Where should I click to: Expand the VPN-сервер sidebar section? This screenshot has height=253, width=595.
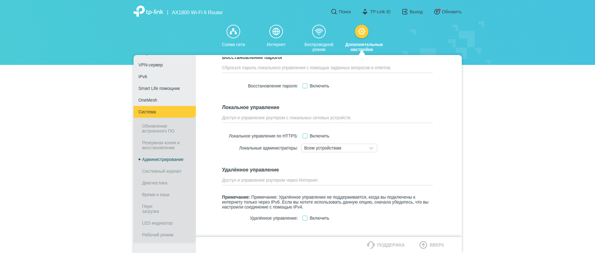point(164,65)
